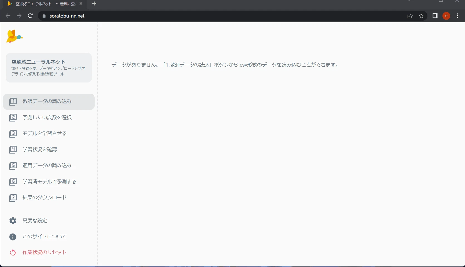This screenshot has height=267, width=465.
Task: Open 学習済モデルで予測する step
Action: (49, 182)
